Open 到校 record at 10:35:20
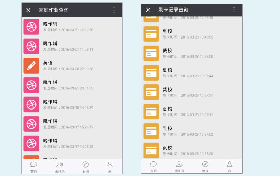The height and width of the screenshot is (176, 280). [192, 150]
